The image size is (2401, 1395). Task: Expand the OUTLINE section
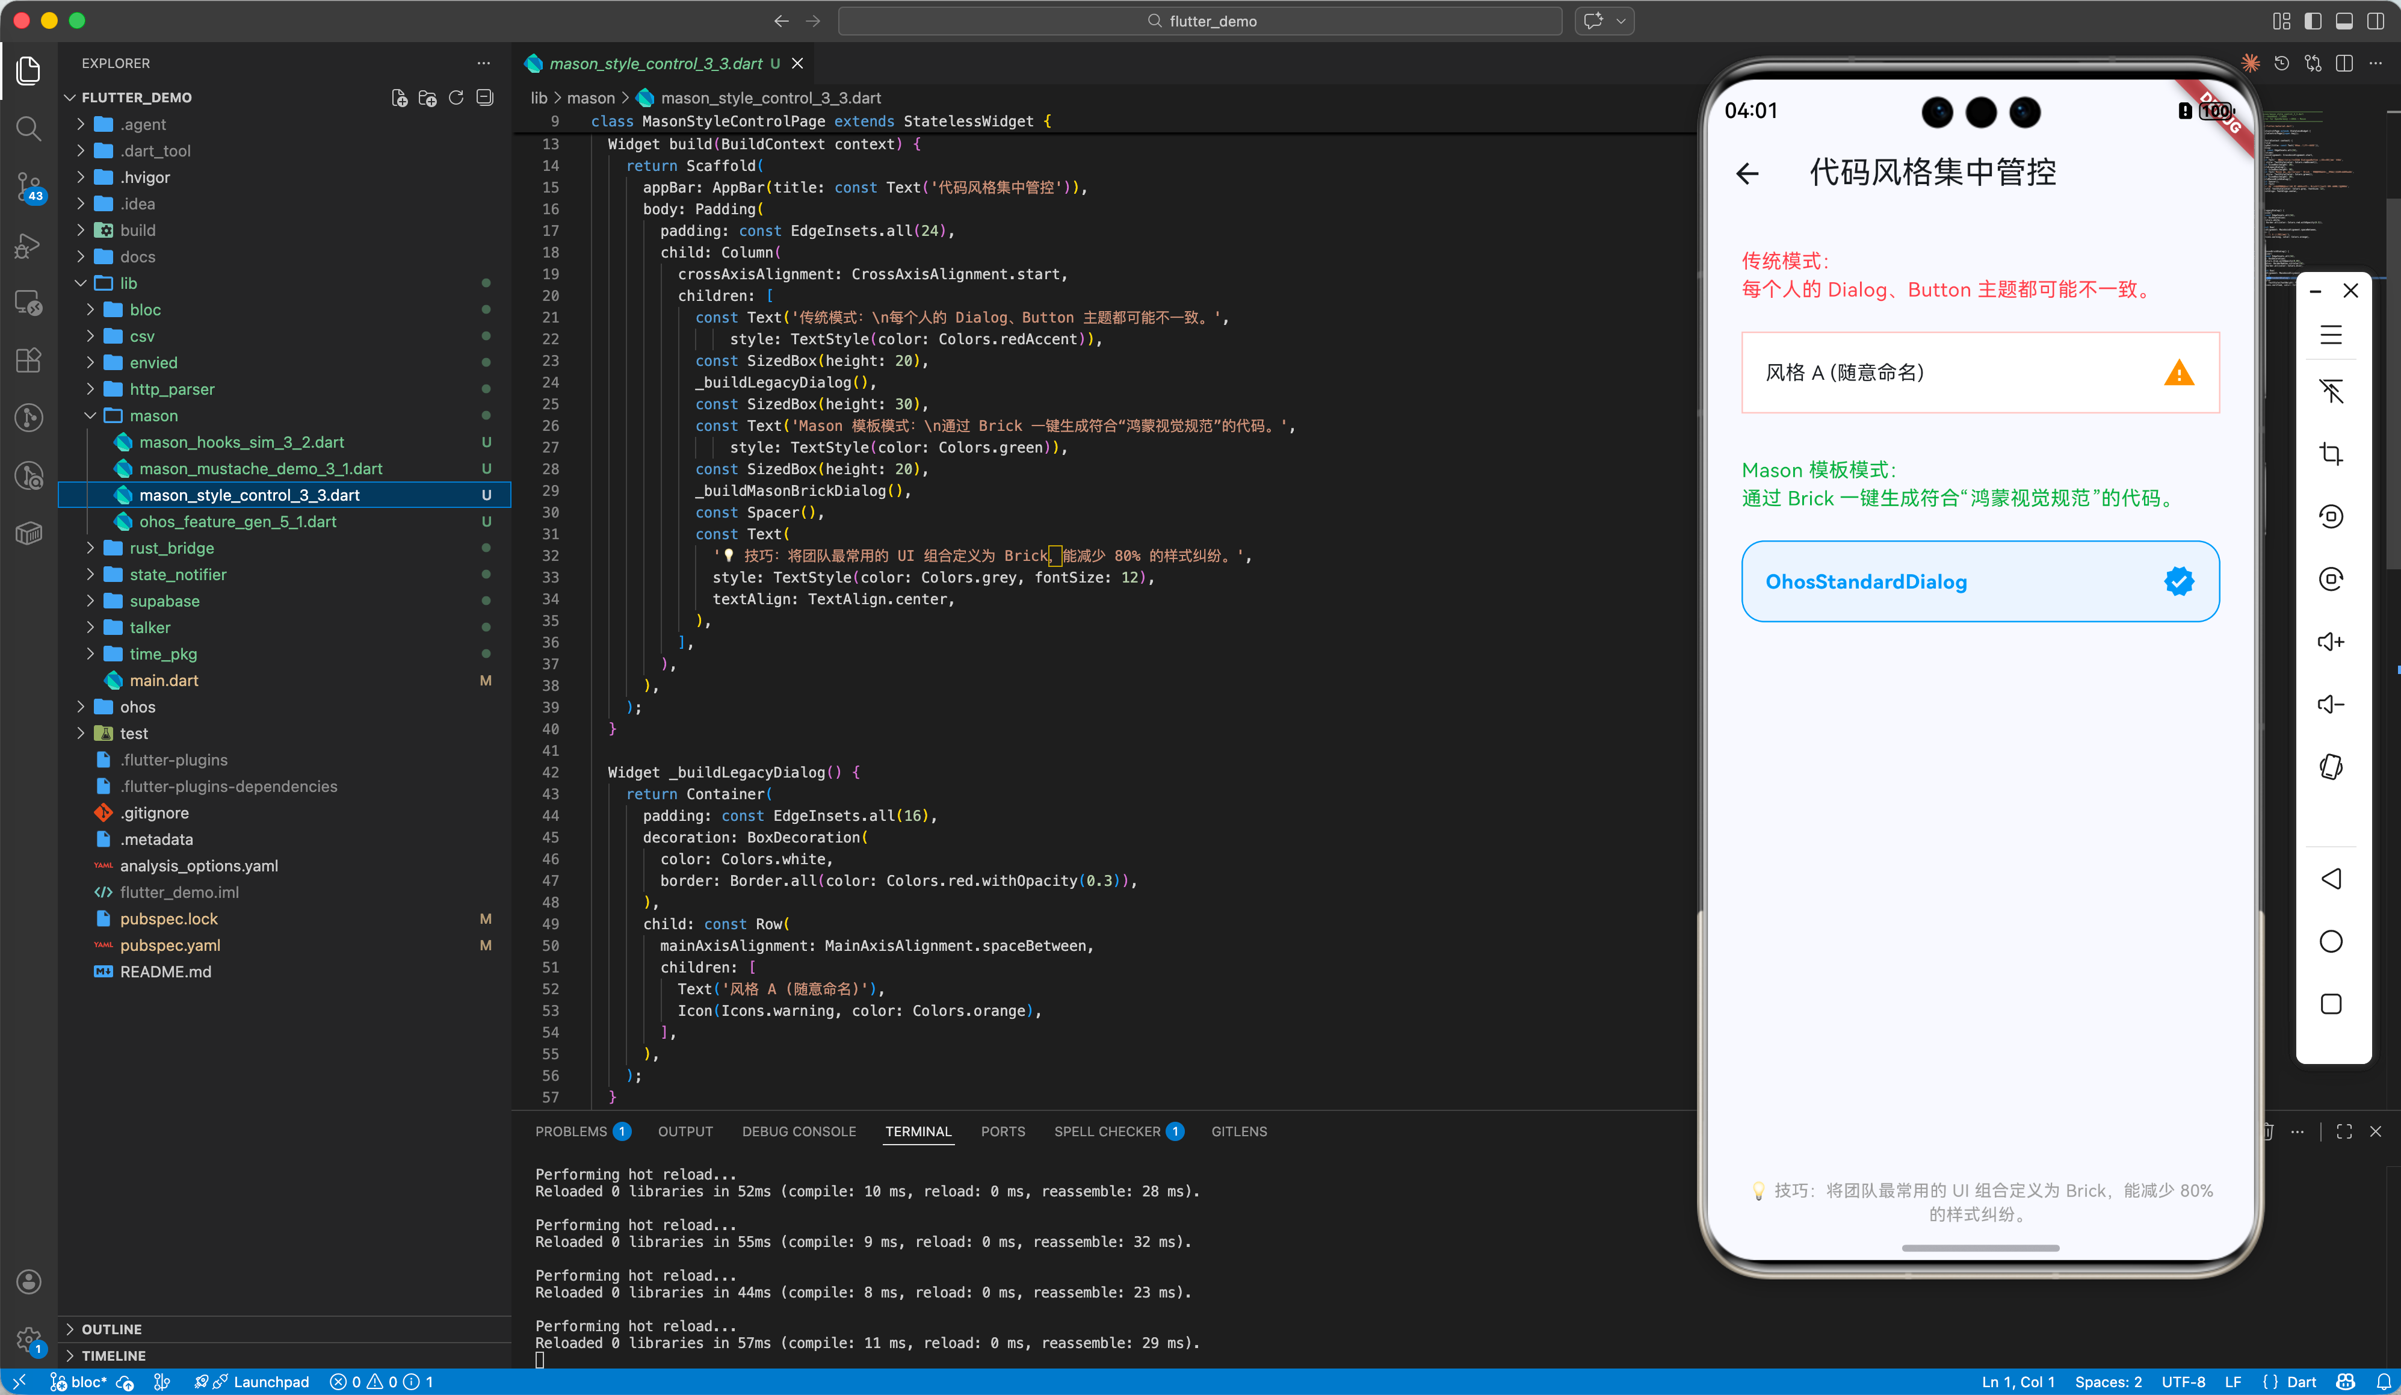(x=111, y=1329)
